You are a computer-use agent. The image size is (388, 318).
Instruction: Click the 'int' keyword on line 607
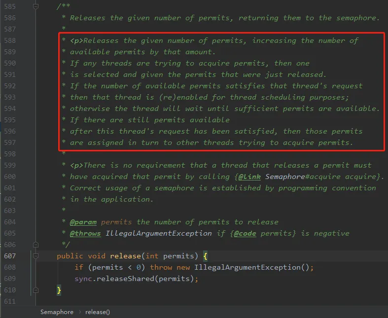point(152,256)
